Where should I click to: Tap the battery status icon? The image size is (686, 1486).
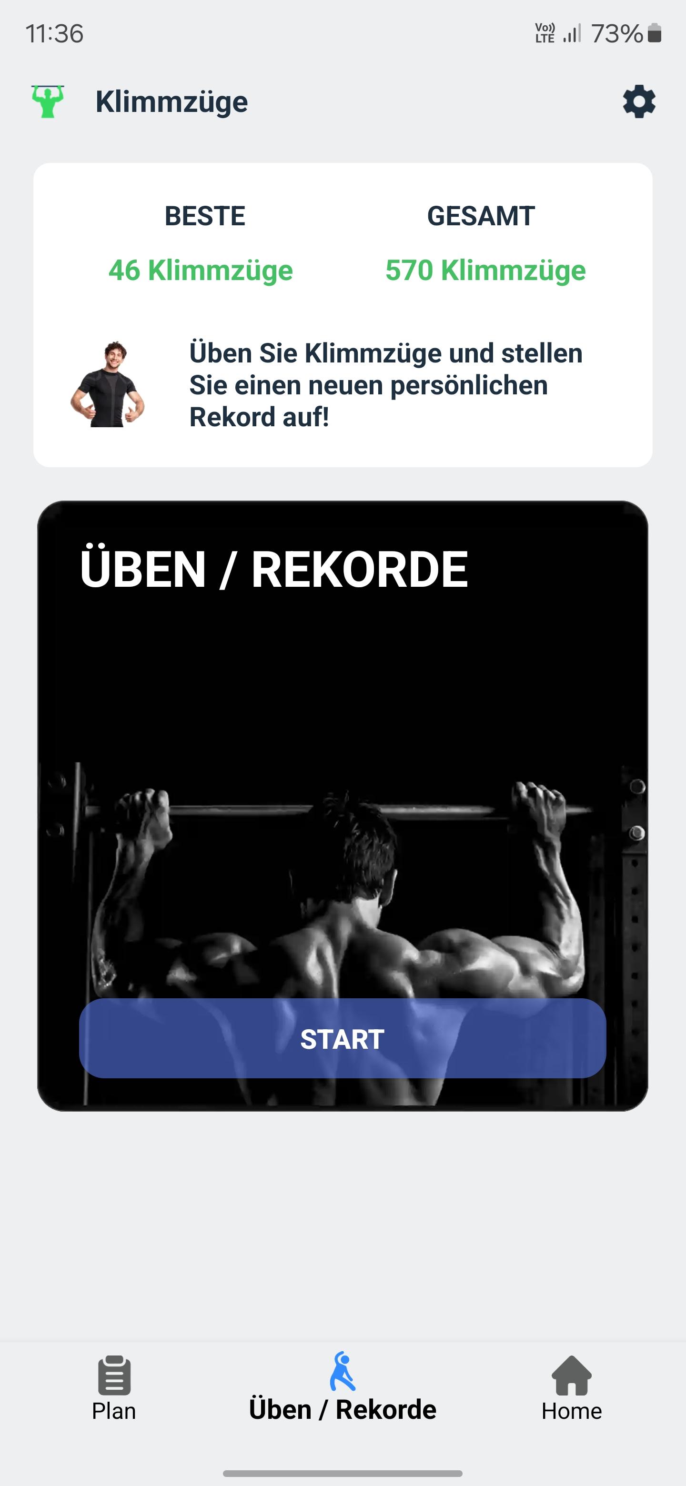pos(654,33)
